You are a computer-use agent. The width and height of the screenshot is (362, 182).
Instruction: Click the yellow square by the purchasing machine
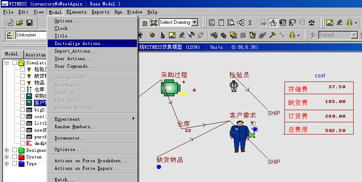pyautogui.click(x=183, y=94)
